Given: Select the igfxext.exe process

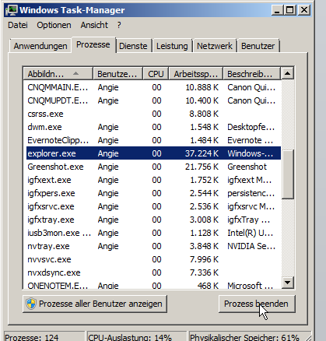Looking at the screenshot, I should click(x=153, y=180).
